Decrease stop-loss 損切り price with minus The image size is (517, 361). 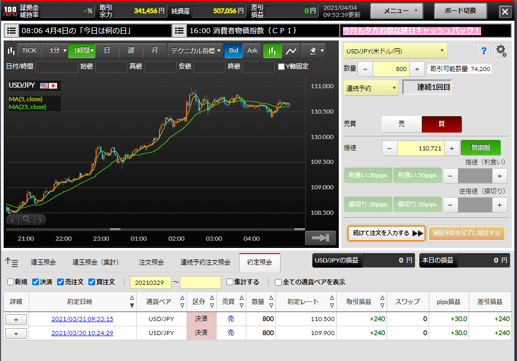pos(450,205)
